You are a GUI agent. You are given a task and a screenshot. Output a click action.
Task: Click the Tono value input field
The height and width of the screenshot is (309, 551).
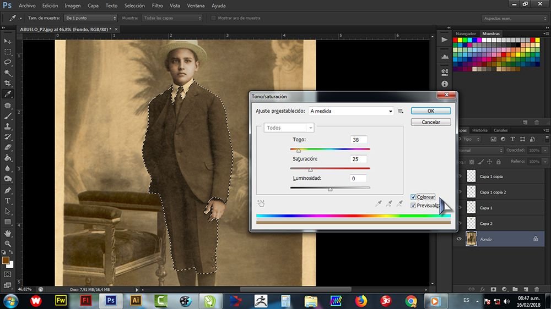click(359, 140)
